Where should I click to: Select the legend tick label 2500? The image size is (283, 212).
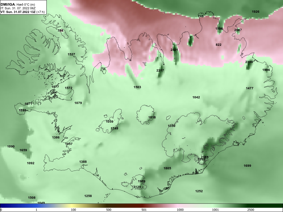click(x=251, y=210)
